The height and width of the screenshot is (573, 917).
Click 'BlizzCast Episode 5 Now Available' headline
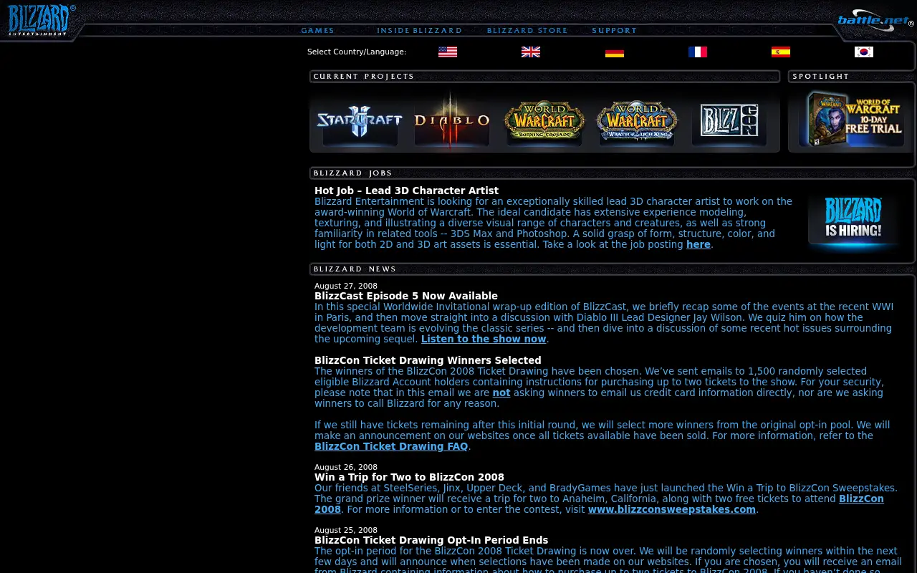[406, 296]
